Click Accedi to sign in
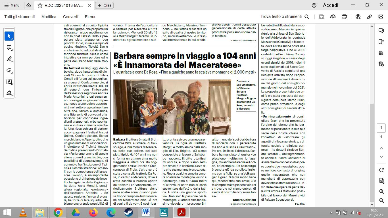Viewport: 388px width, 218px height. (x=331, y=5)
